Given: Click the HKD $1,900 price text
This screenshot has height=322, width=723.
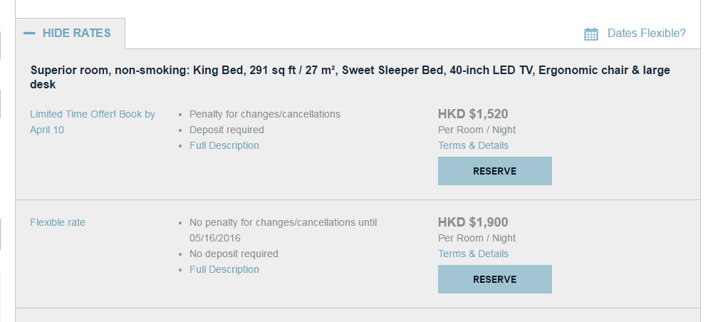Looking at the screenshot, I should point(473,222).
